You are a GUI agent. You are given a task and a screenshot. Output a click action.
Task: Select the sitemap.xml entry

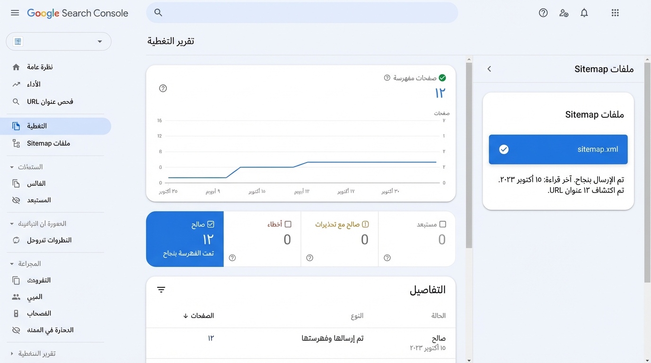tap(558, 149)
